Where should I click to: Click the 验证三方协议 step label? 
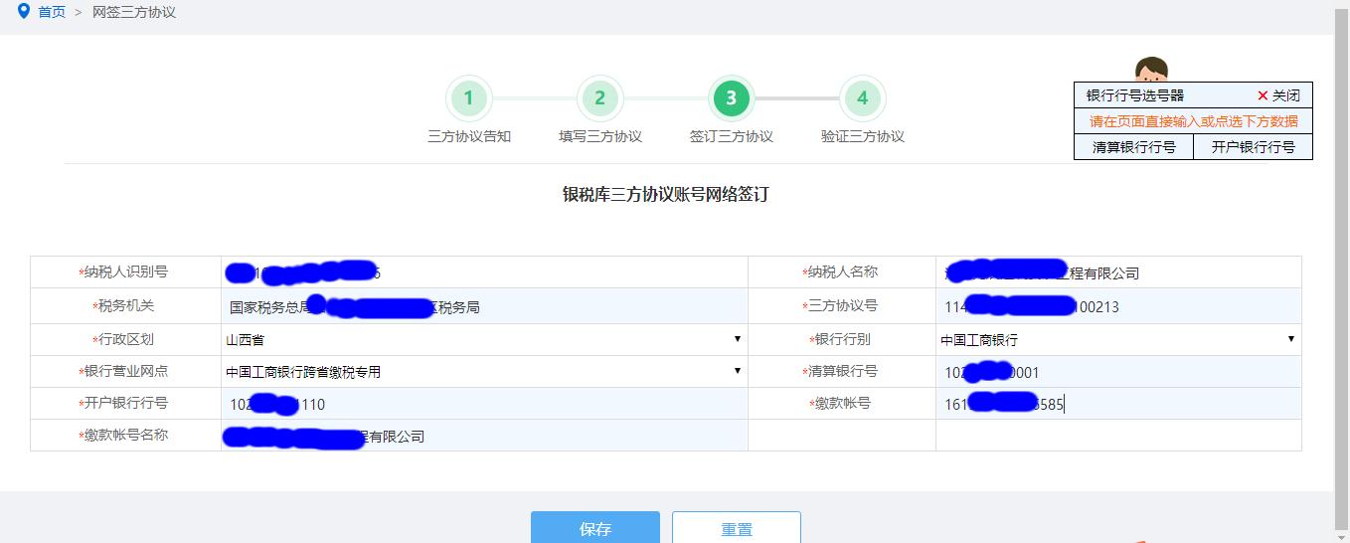point(863,136)
